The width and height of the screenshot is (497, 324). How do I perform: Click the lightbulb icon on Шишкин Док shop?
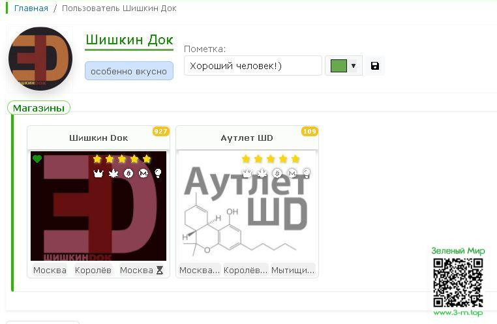click(x=158, y=173)
